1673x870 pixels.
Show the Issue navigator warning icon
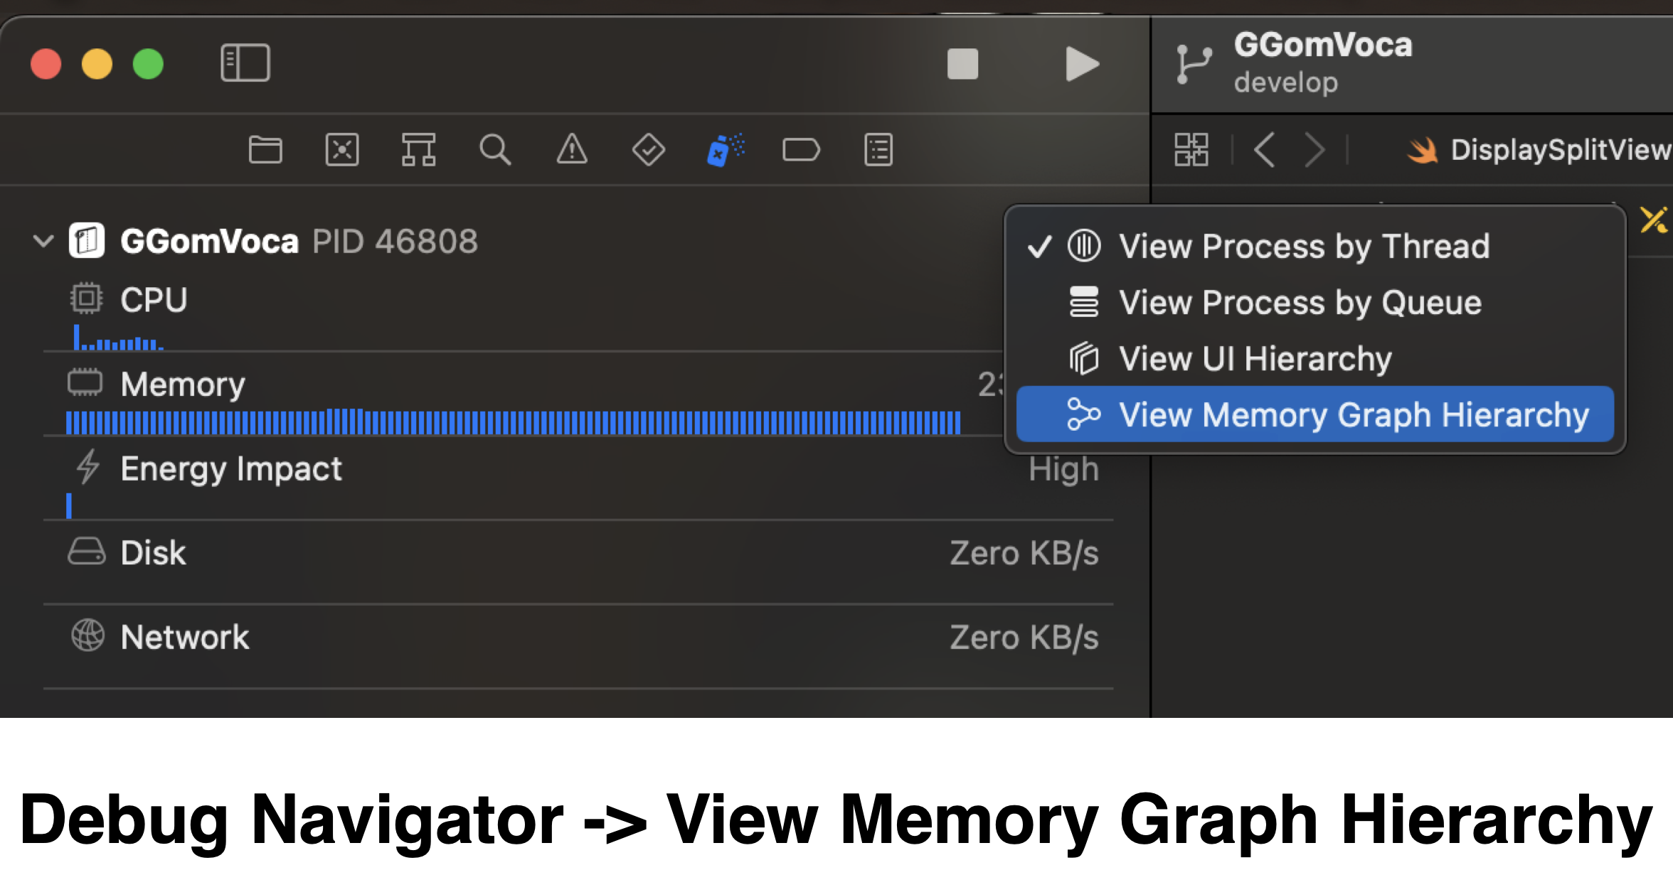[x=572, y=150]
